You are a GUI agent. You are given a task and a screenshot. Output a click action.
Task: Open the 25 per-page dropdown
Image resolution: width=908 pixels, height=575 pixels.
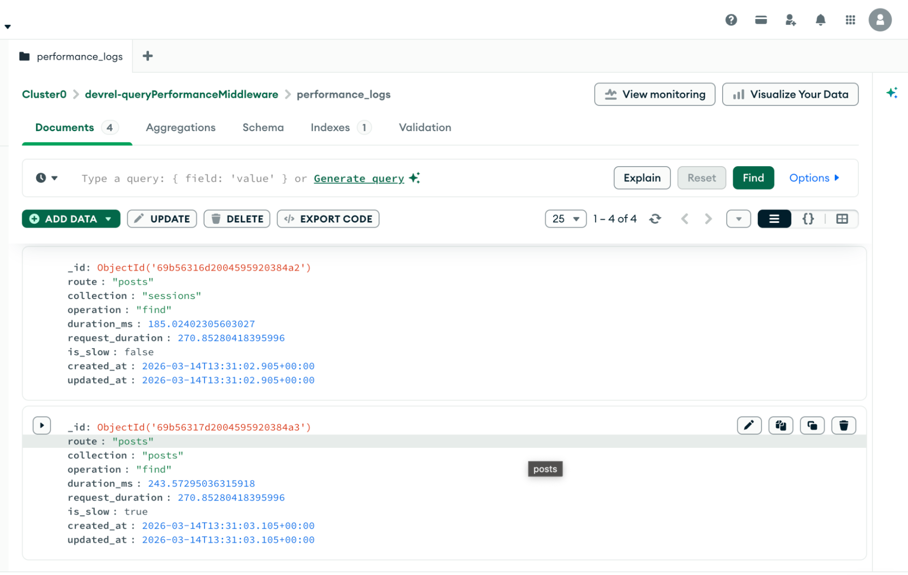coord(566,219)
